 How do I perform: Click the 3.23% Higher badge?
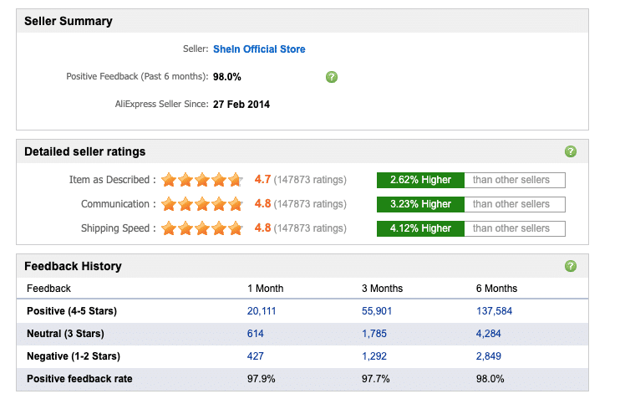click(420, 204)
